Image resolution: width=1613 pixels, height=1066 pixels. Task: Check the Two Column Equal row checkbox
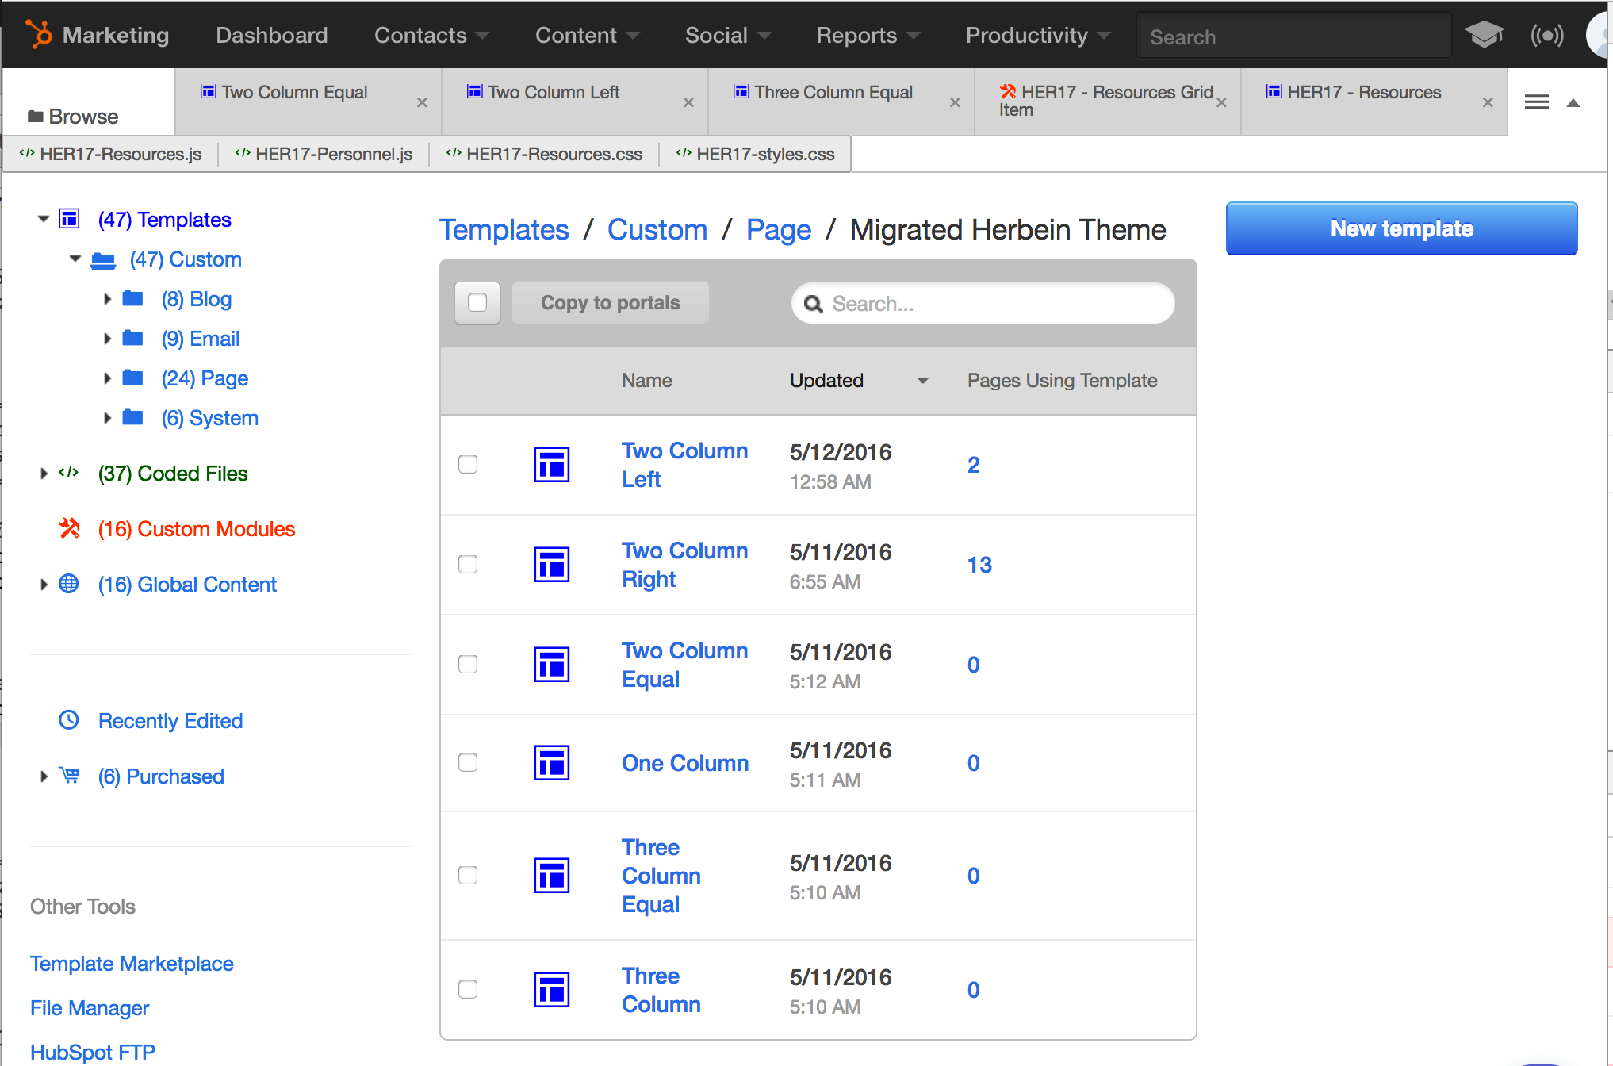(468, 664)
